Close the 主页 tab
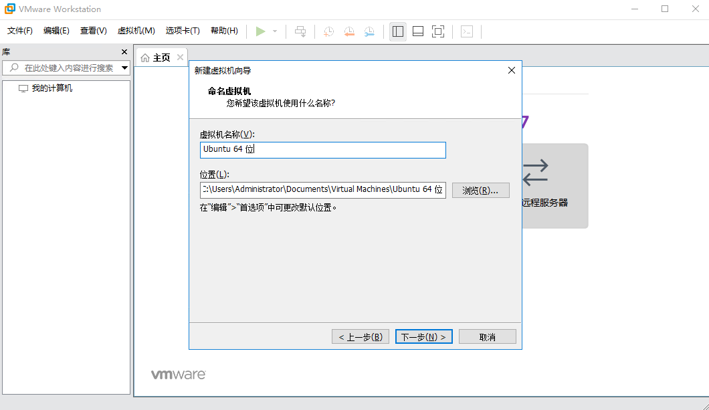 (180, 57)
